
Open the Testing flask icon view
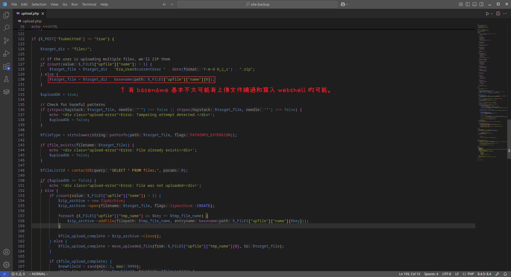(6, 79)
